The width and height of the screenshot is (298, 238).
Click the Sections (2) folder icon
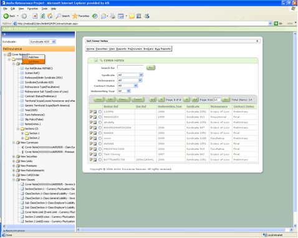(22, 129)
